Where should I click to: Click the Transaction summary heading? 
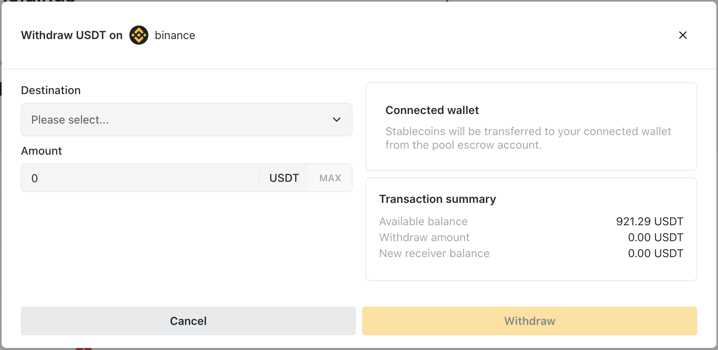[x=438, y=199]
